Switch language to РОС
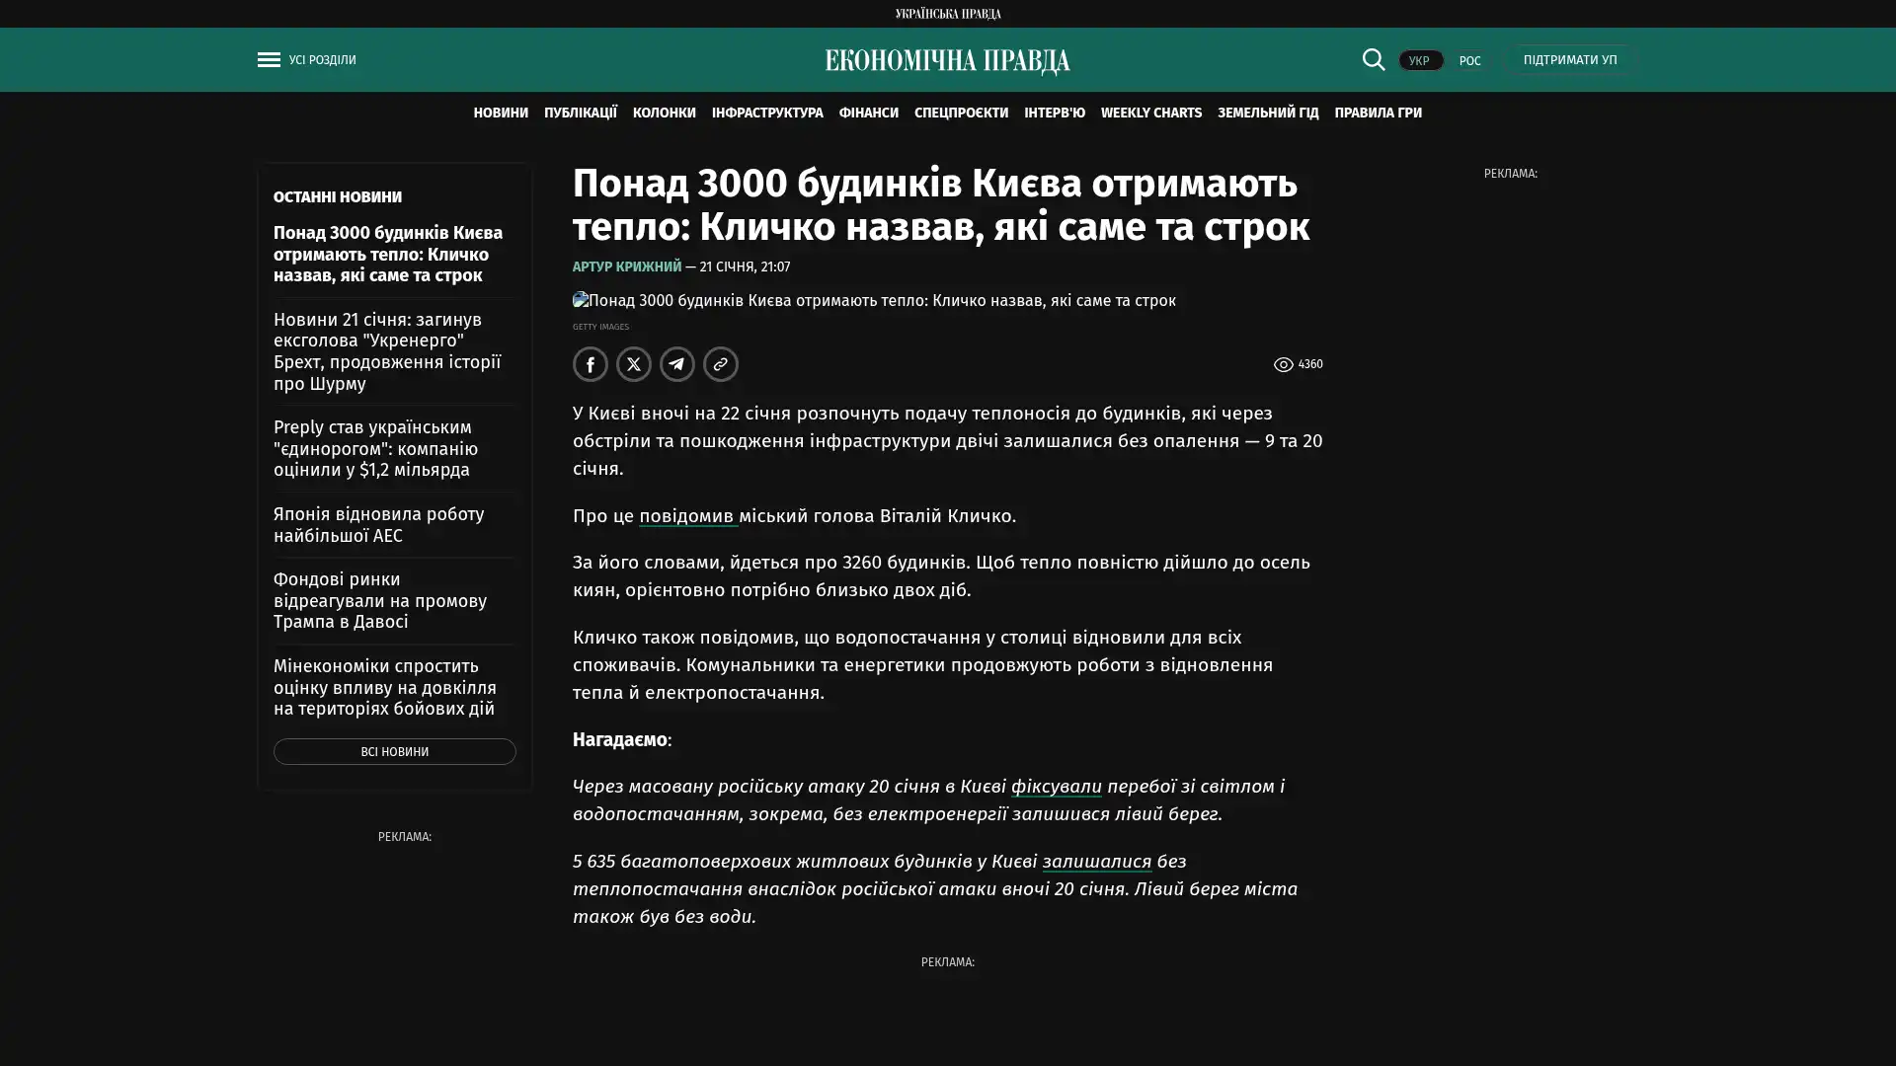The height and width of the screenshot is (1066, 1896). point(1469,61)
